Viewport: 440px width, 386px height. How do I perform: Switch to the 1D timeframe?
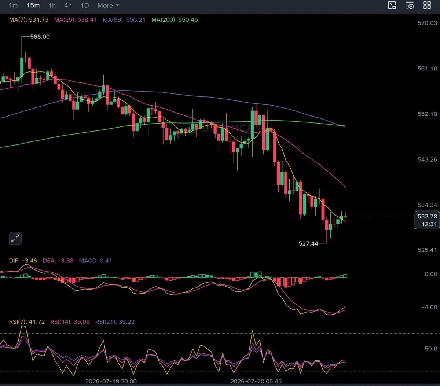pos(85,5)
